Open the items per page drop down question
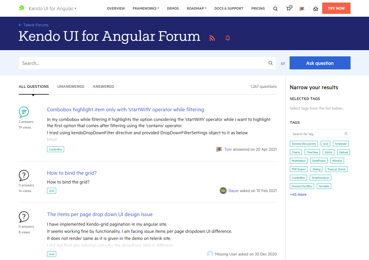 [100, 214]
